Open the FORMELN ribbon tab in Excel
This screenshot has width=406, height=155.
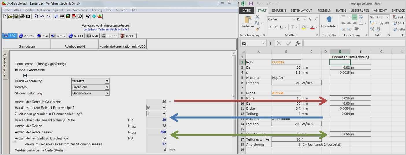[324, 10]
